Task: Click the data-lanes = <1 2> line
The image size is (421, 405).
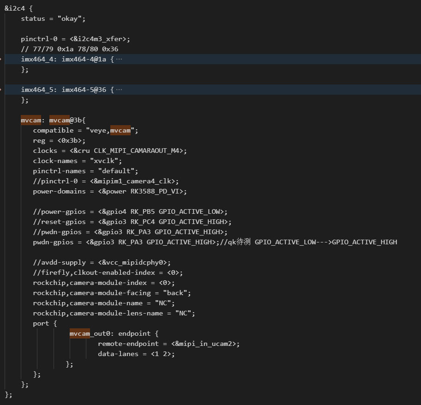Action: coord(136,354)
